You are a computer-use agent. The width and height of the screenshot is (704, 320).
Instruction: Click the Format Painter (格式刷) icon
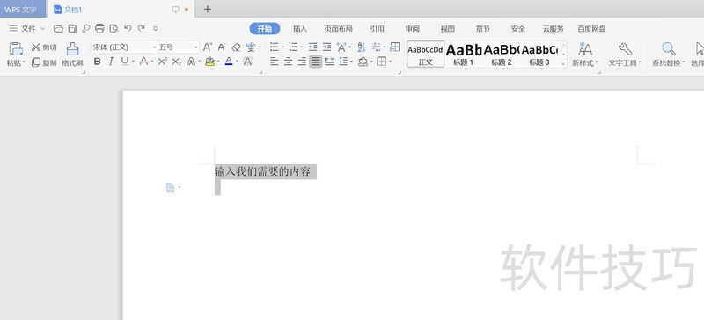tap(72, 49)
